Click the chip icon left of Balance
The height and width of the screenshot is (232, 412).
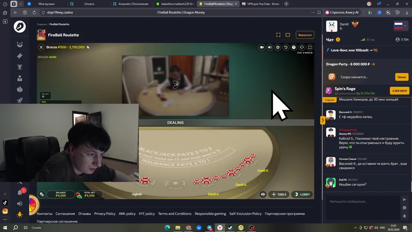pyautogui.click(x=42, y=194)
